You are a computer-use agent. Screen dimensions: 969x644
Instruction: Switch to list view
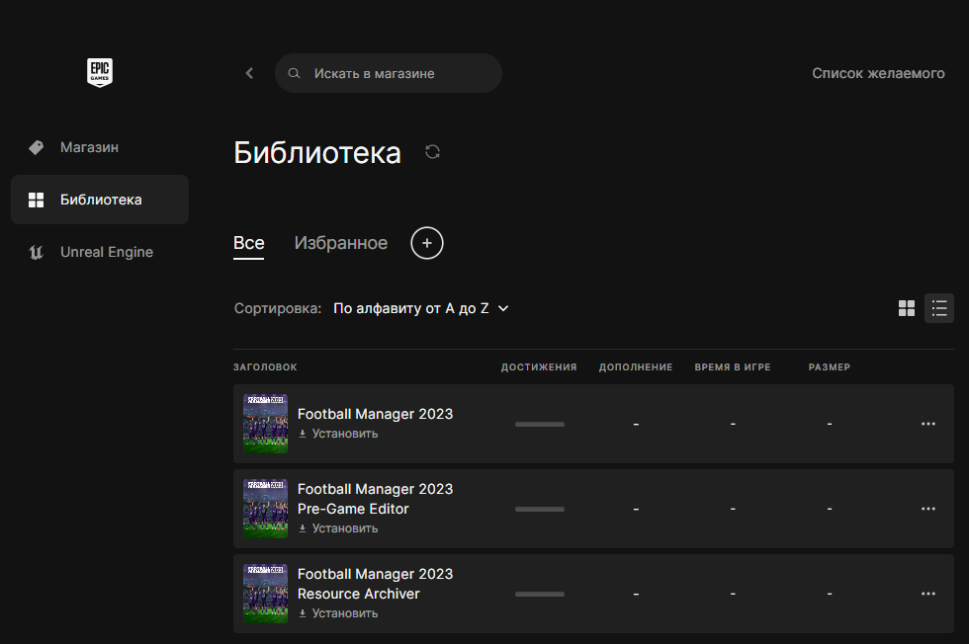tap(939, 308)
